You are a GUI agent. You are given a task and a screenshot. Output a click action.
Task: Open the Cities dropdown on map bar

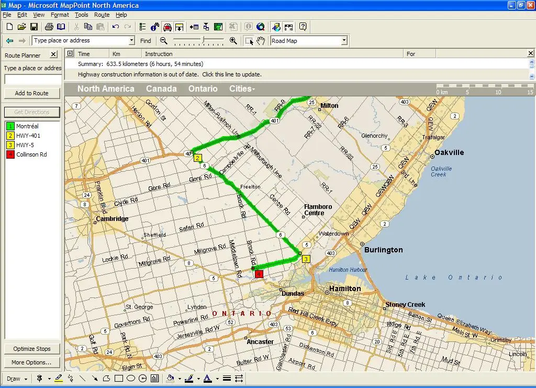coord(242,89)
